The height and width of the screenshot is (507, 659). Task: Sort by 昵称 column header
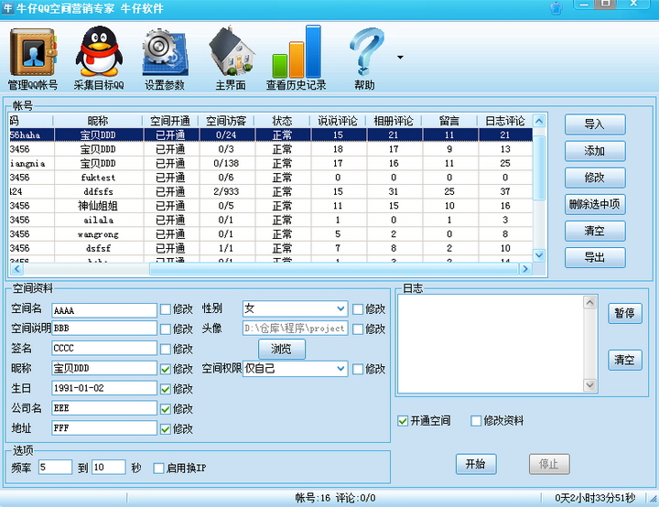(98, 121)
